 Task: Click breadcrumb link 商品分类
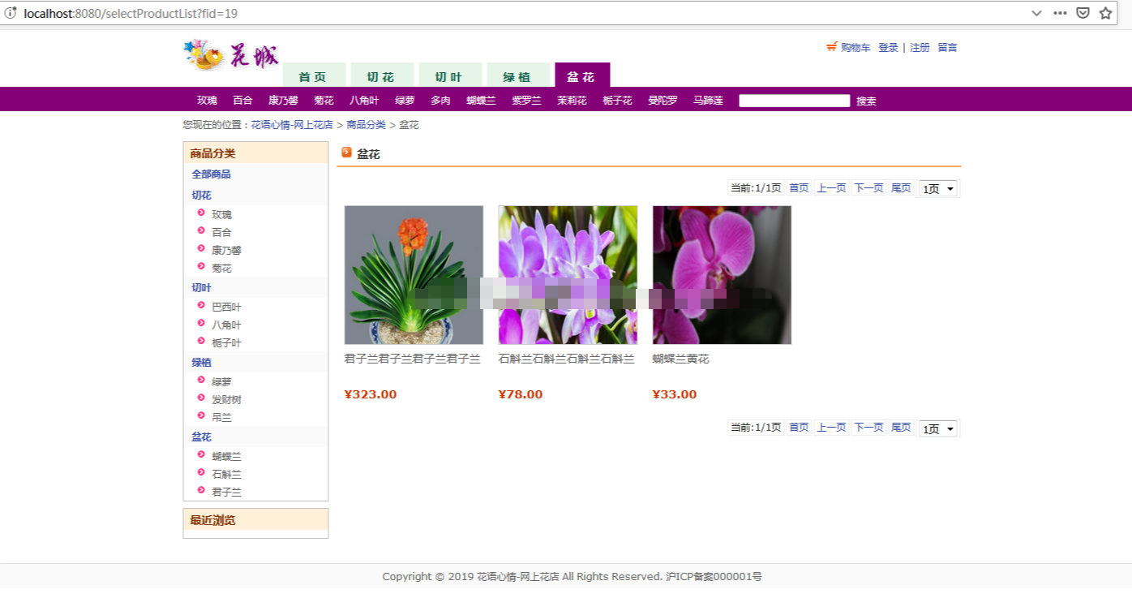point(367,125)
